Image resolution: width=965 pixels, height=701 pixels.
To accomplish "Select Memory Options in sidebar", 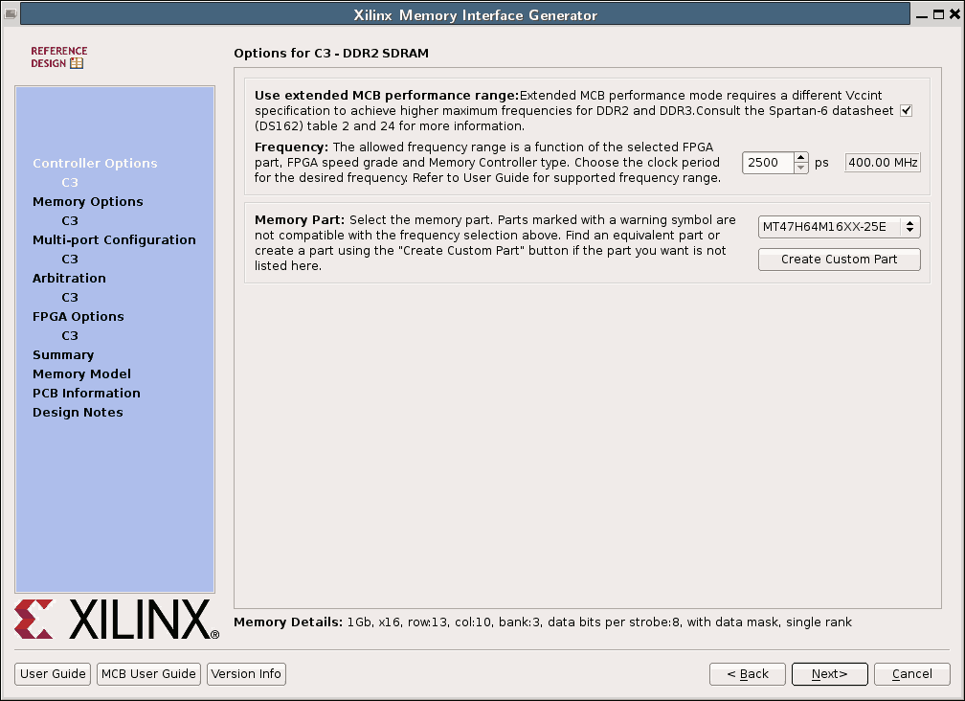I will coord(88,202).
